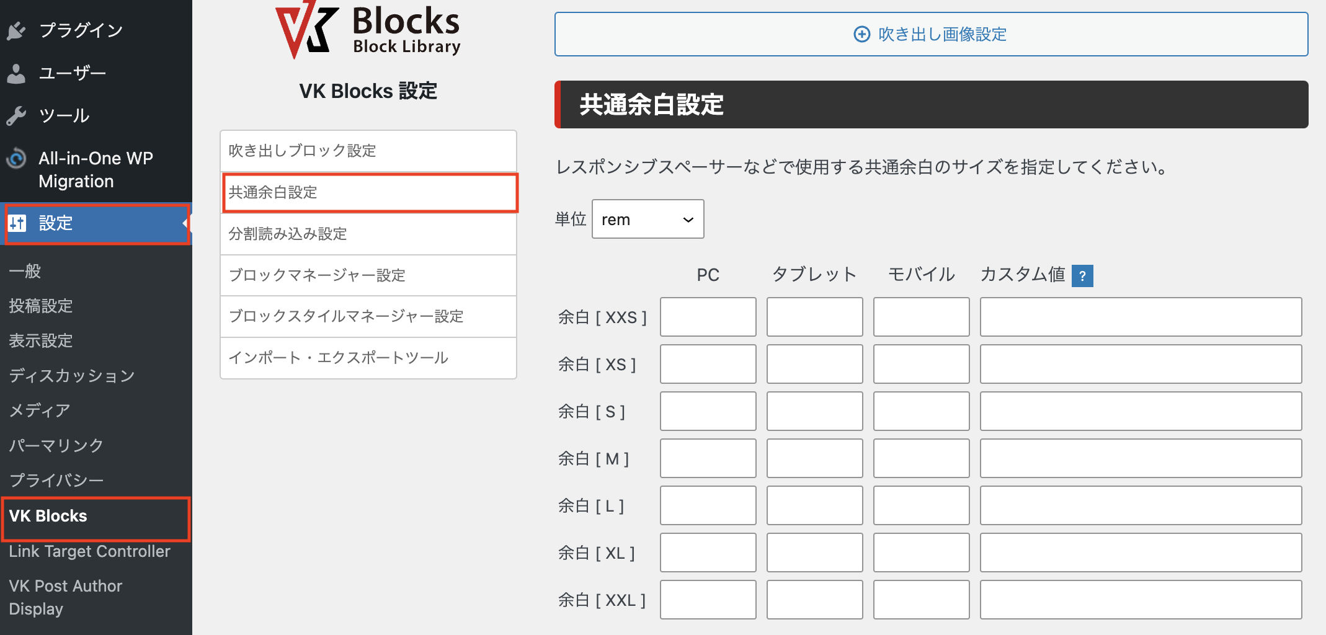Viewport: 1326px width, 635px height.
Task: Open ディスカッション settings
Action: 71,375
